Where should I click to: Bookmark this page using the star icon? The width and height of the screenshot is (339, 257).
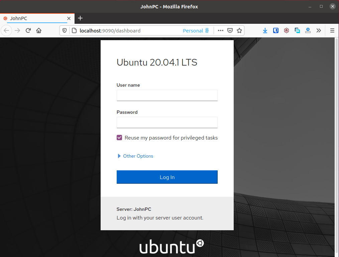(239, 30)
